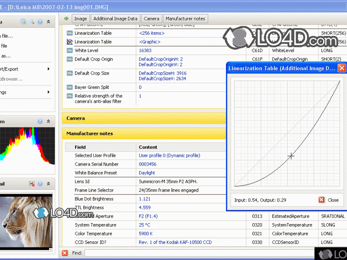Image resolution: width=347 pixels, height=260 pixels.
Task: Click the Find input field
Action: 199,253
